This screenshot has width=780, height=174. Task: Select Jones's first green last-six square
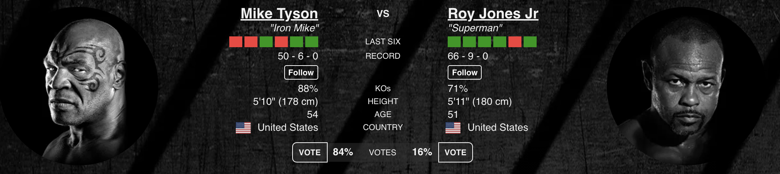click(454, 42)
